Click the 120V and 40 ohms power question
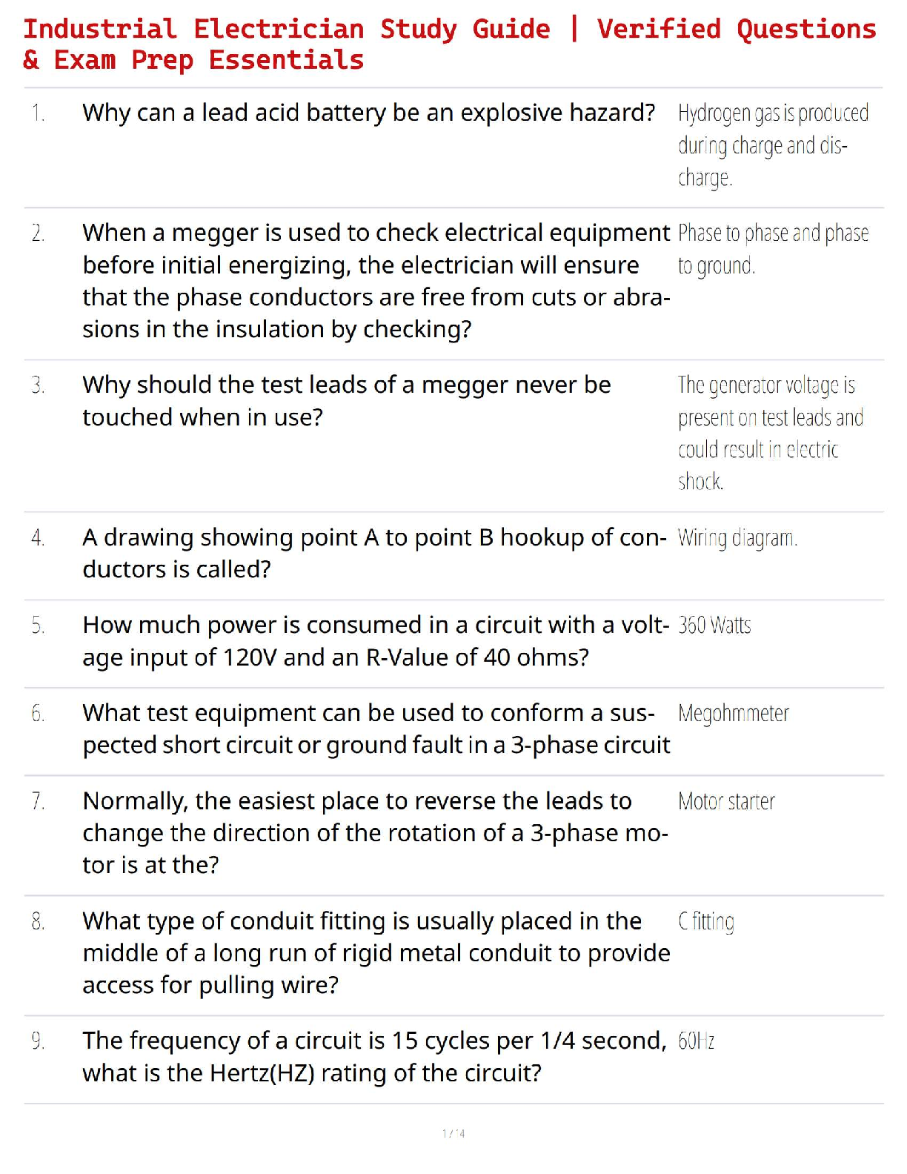Viewport: 907px width, 1174px height. click(376, 641)
